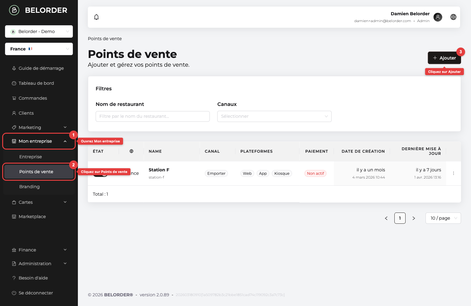This screenshot has width=471, height=306.
Task: Click the DERNIÈRE MISE À JOUR header
Action: pos(421,151)
